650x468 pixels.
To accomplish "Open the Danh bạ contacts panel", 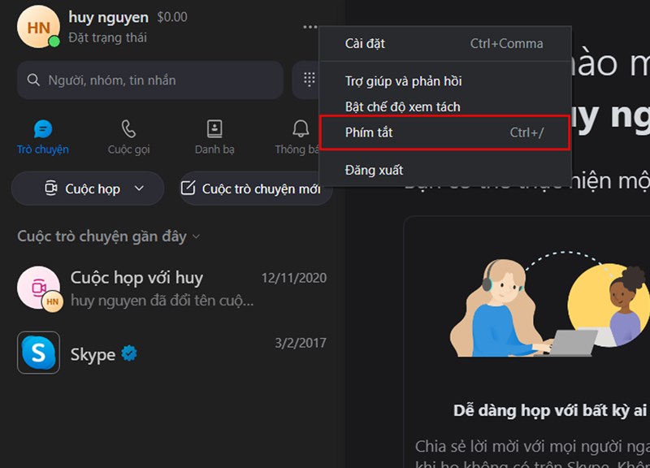I will pos(214,128).
